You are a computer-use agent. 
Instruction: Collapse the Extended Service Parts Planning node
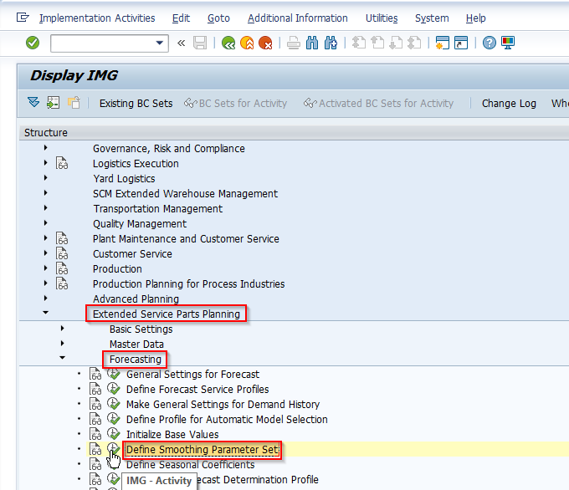[46, 312]
